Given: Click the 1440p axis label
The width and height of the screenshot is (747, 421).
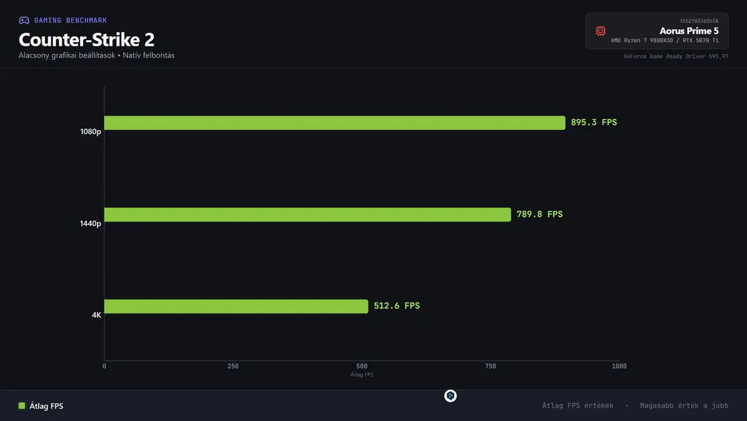Looking at the screenshot, I should tap(91, 224).
